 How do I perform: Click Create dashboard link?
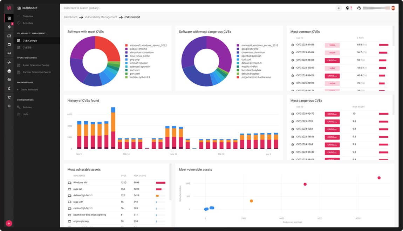click(x=30, y=90)
